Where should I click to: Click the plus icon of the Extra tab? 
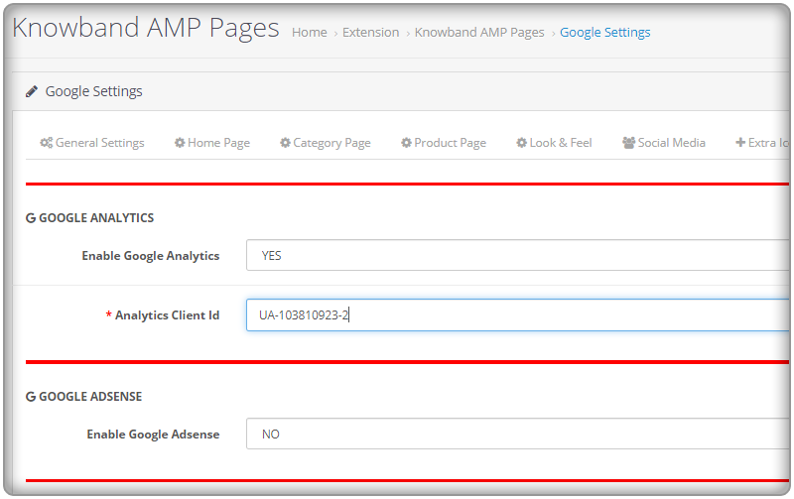click(x=740, y=143)
